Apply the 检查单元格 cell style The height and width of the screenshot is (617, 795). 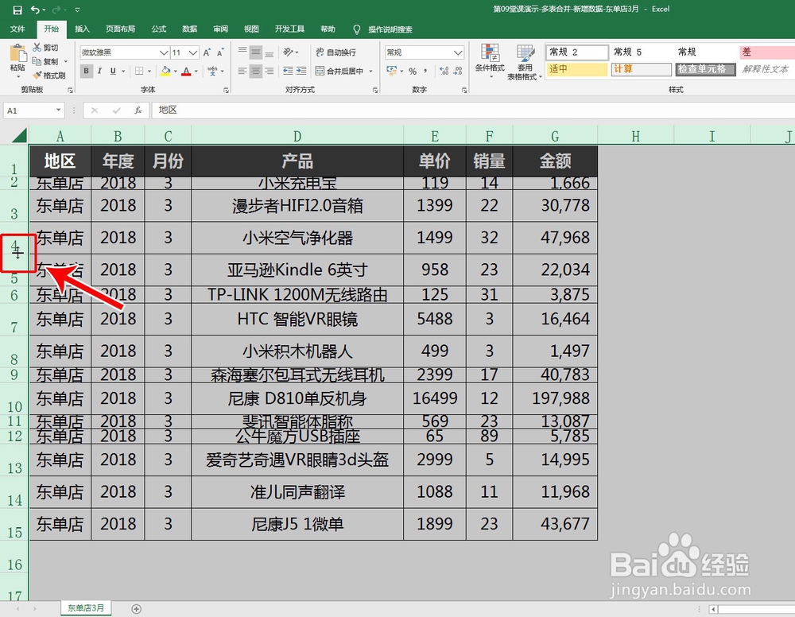(705, 69)
